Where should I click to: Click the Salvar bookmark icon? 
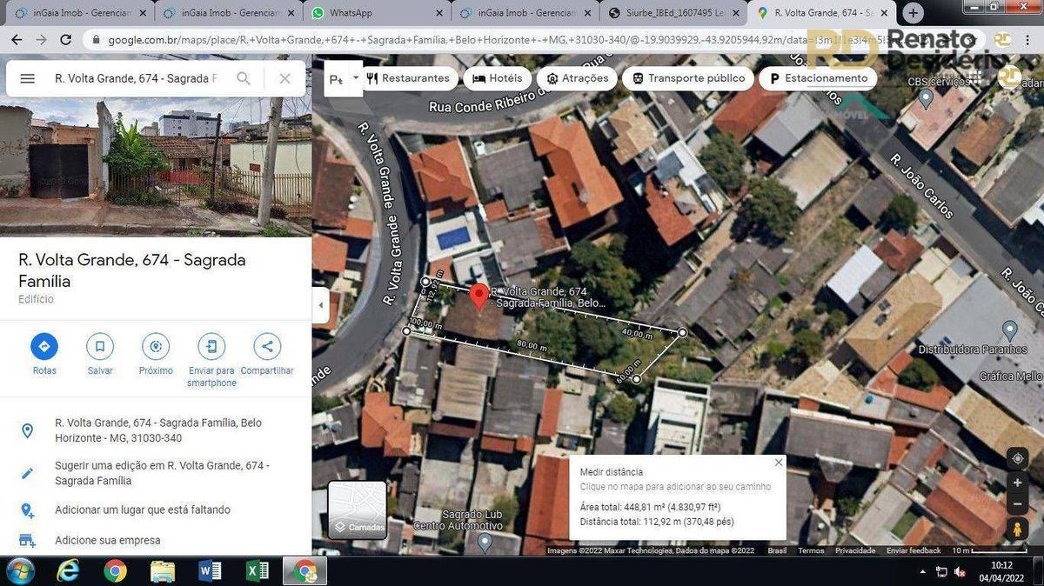[100, 347]
